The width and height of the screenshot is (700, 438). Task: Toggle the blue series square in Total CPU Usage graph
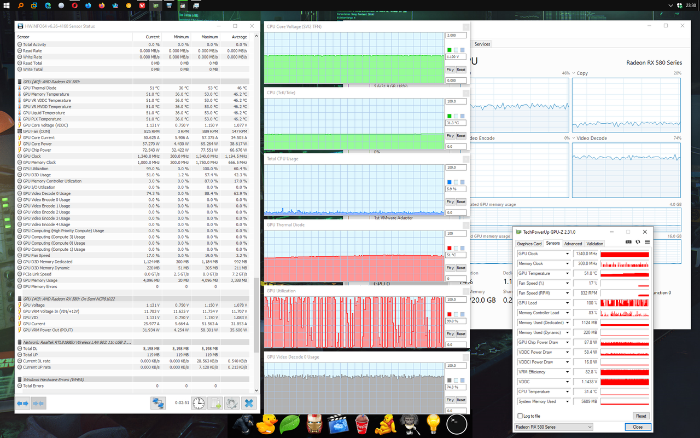448,181
